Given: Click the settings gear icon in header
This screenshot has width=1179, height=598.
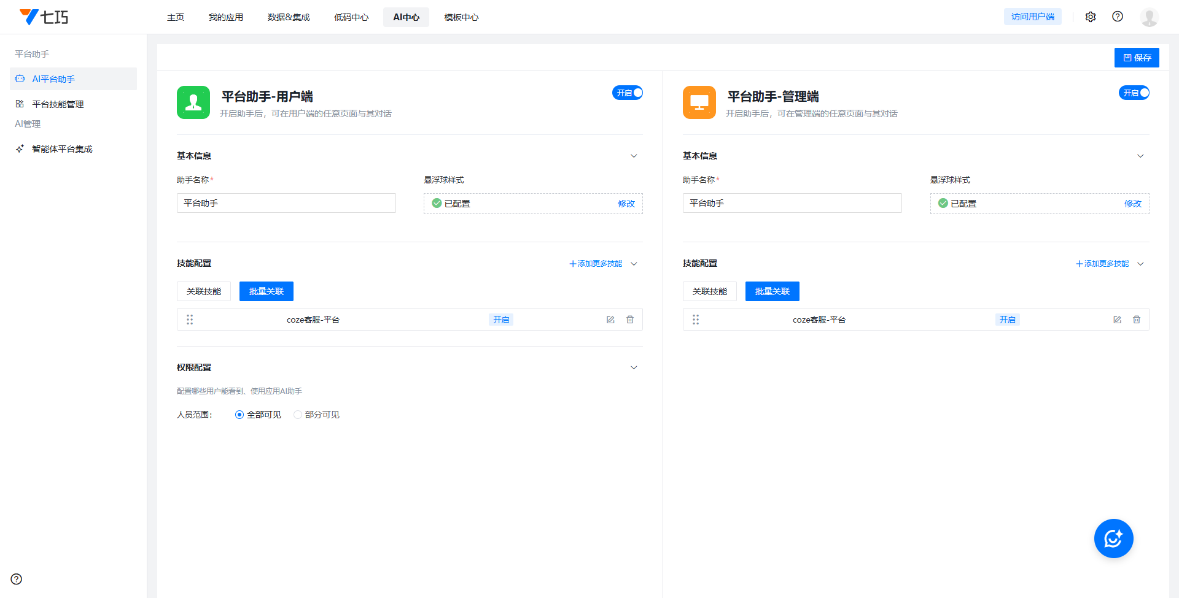Looking at the screenshot, I should pos(1091,17).
